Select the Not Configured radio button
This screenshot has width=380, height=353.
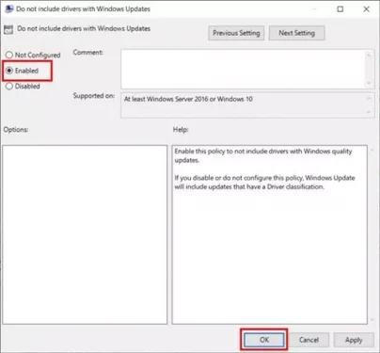(x=9, y=55)
